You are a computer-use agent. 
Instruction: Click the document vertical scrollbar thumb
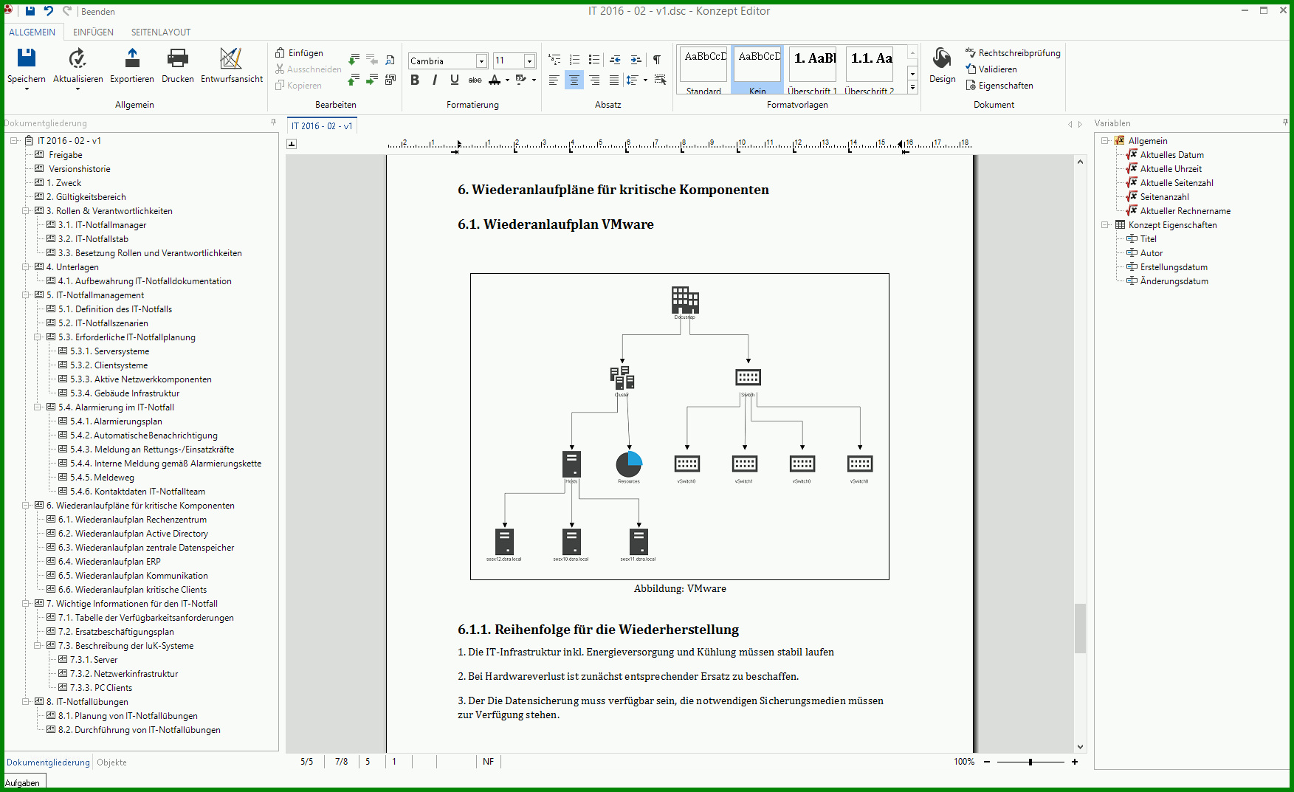point(1080,628)
